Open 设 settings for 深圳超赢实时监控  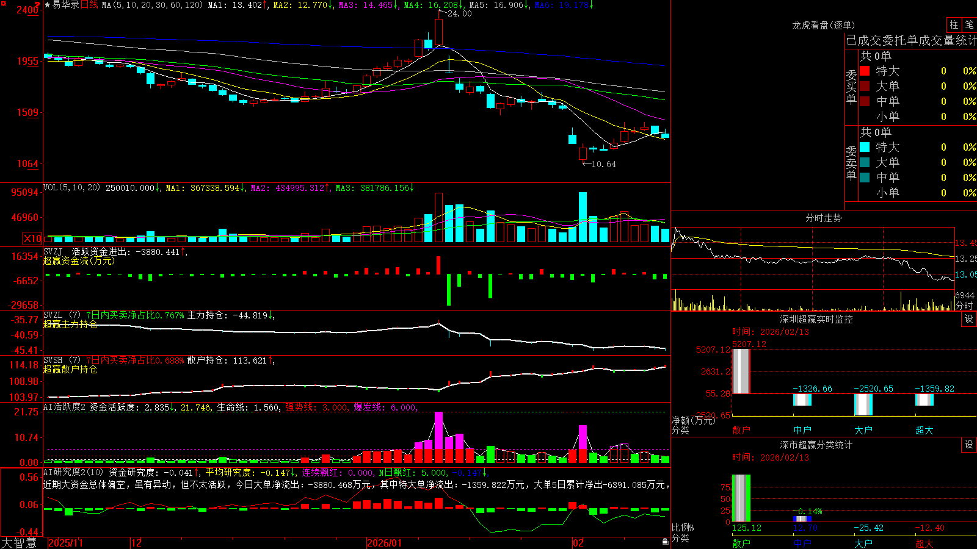tap(969, 319)
